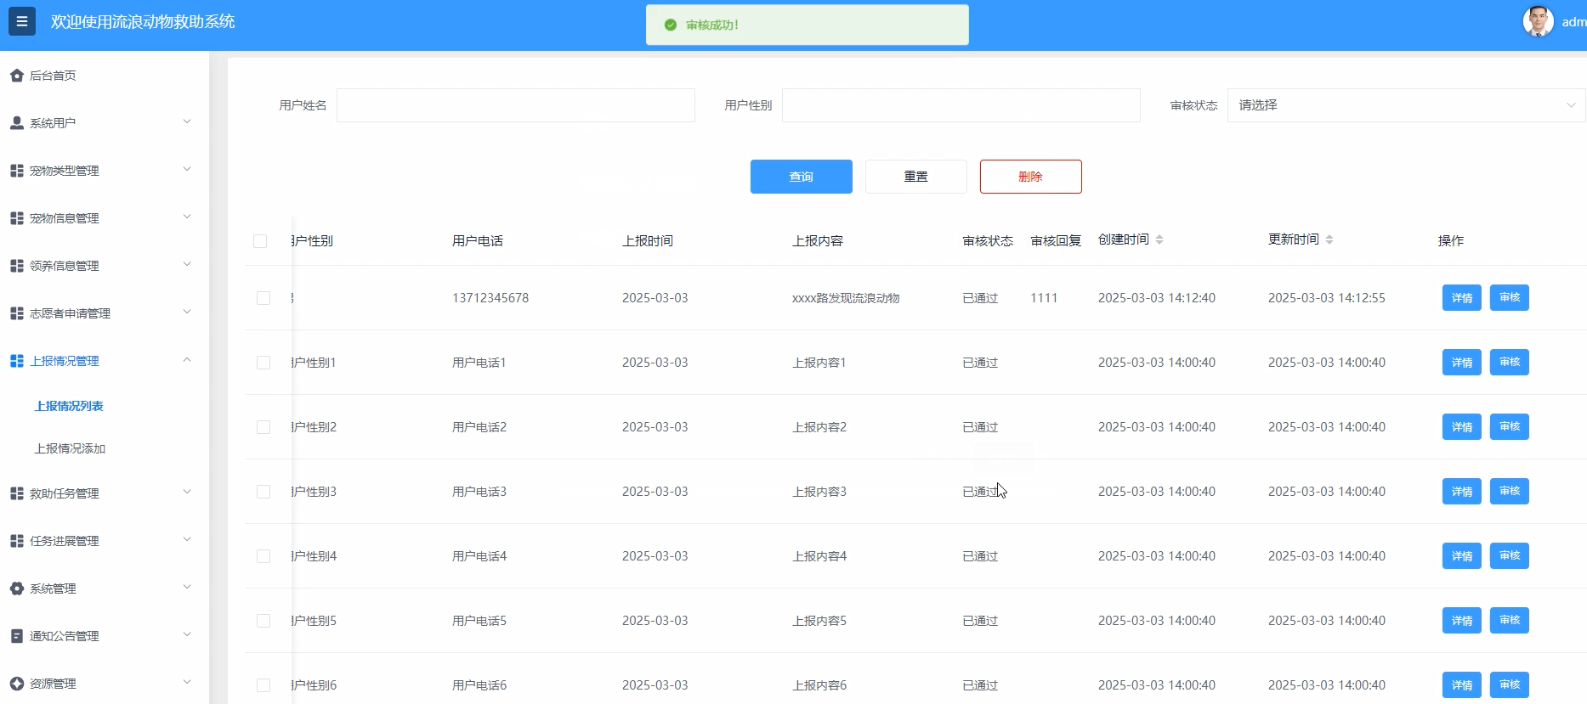The width and height of the screenshot is (1587, 704).
Task: Check the row for 用户电话6
Action: point(264,685)
